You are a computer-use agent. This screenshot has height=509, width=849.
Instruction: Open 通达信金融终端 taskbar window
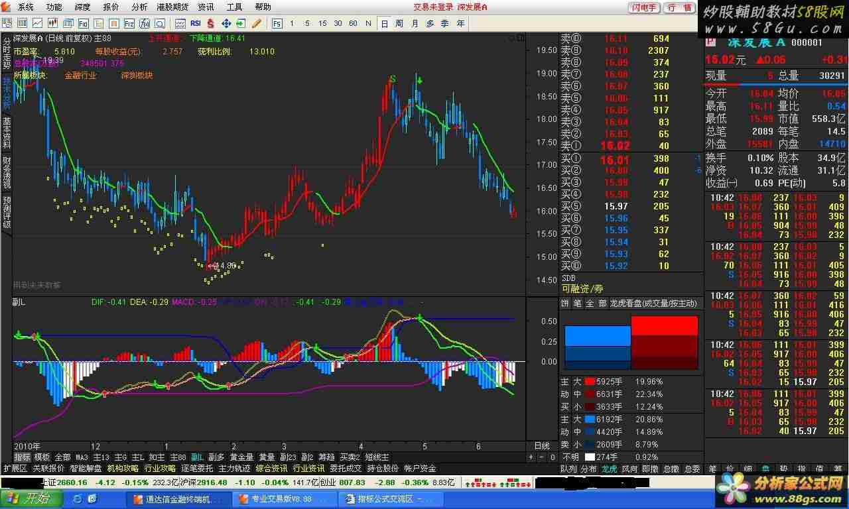[178, 499]
